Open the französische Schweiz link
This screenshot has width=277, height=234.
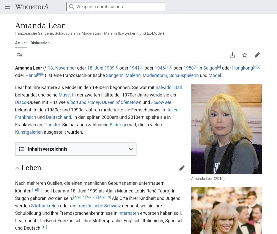(x=99, y=206)
